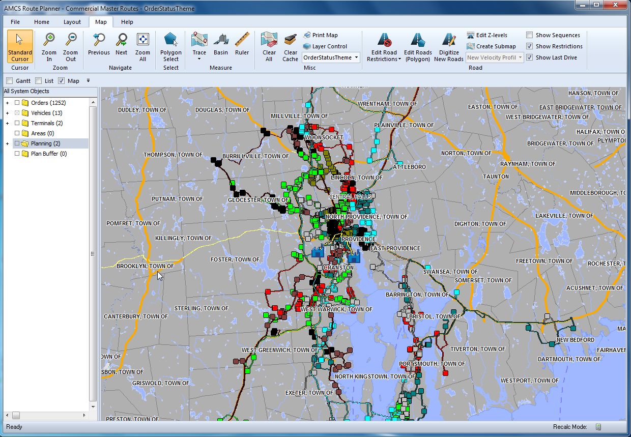
Task: Click the Recalc Mode status icon
Action: (x=598, y=427)
